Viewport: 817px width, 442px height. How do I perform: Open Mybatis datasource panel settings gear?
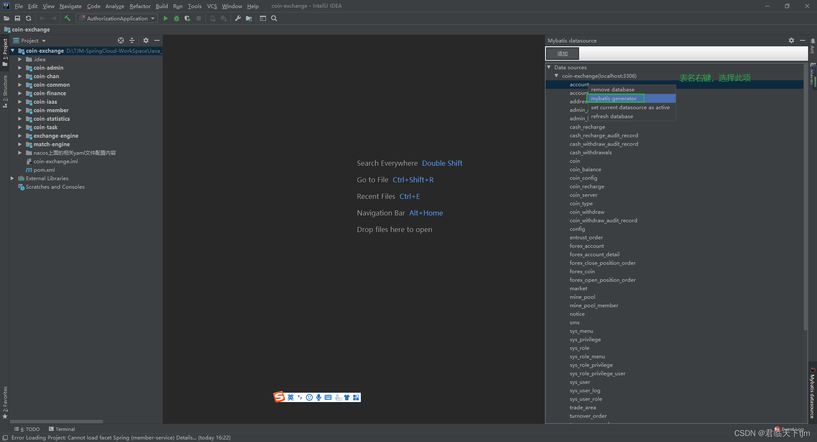791,40
